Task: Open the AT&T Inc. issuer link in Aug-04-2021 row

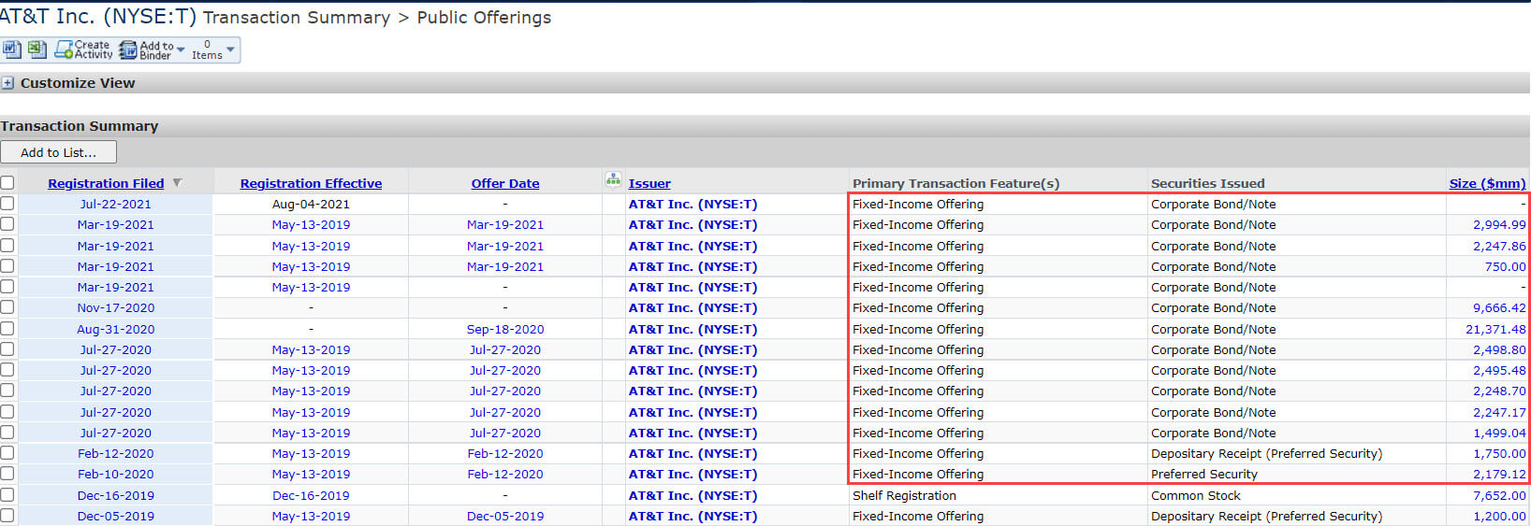Action: 693,204
